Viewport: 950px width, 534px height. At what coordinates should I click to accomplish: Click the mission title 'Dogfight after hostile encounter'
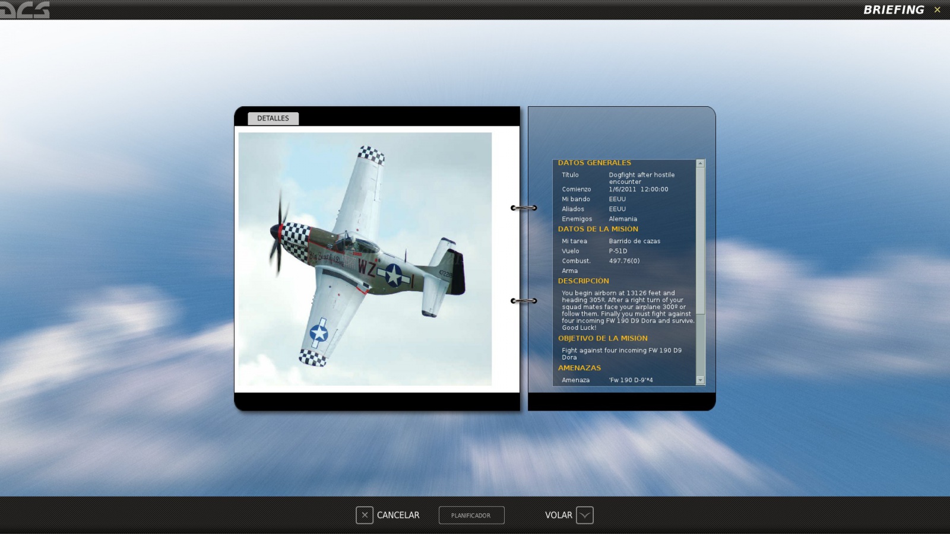coord(641,178)
